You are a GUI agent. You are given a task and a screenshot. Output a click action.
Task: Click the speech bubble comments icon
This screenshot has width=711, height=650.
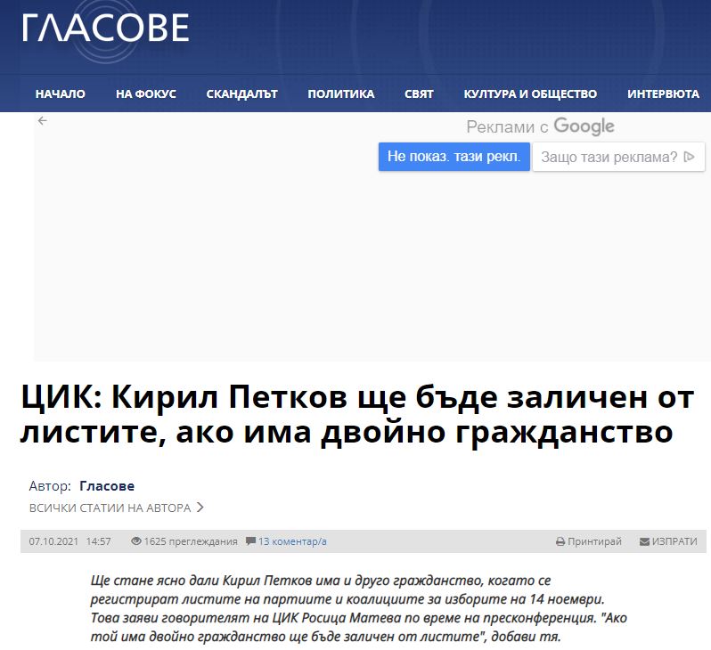pos(250,540)
